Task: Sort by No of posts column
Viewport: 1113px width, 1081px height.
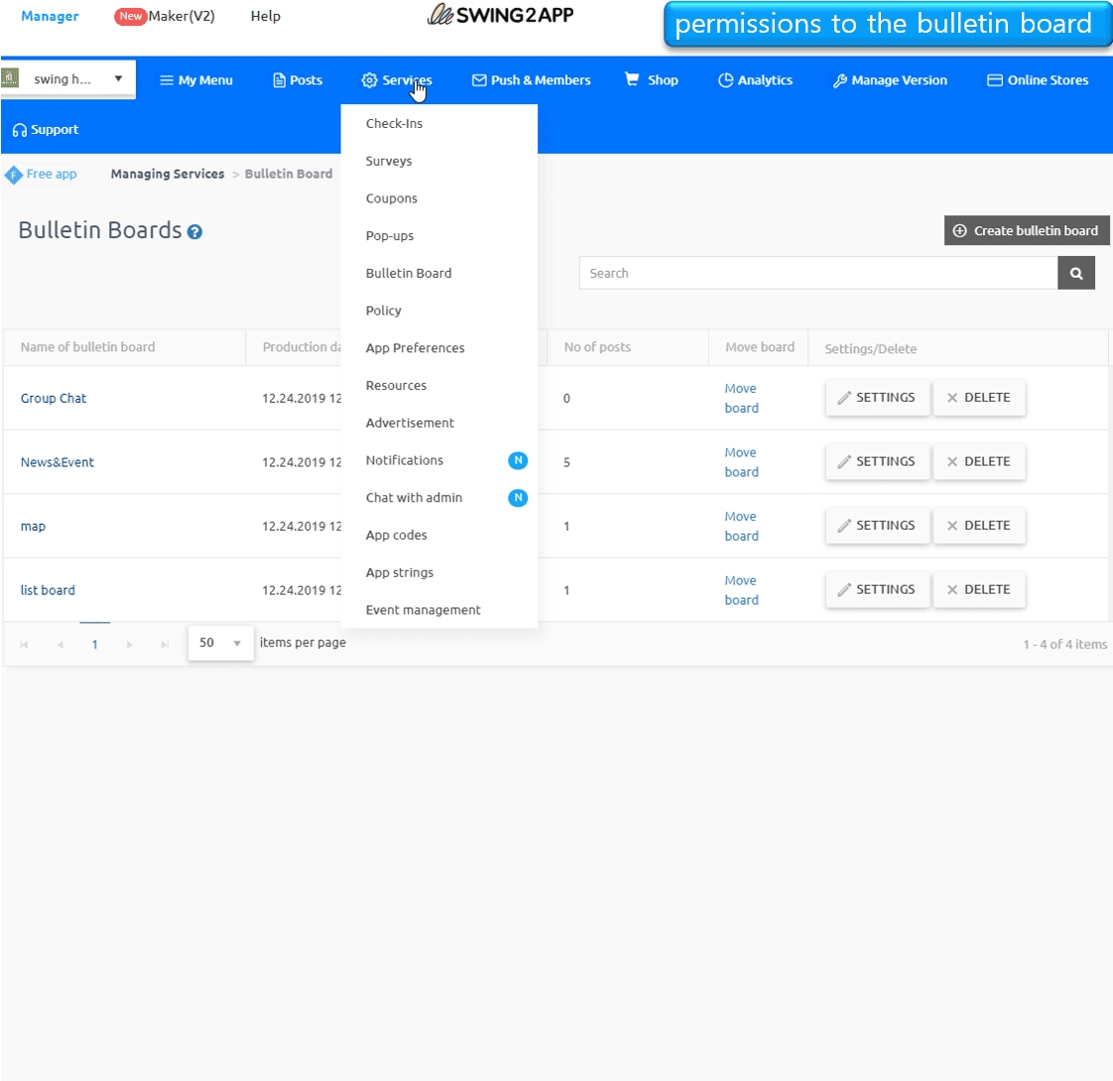Action: 597,347
